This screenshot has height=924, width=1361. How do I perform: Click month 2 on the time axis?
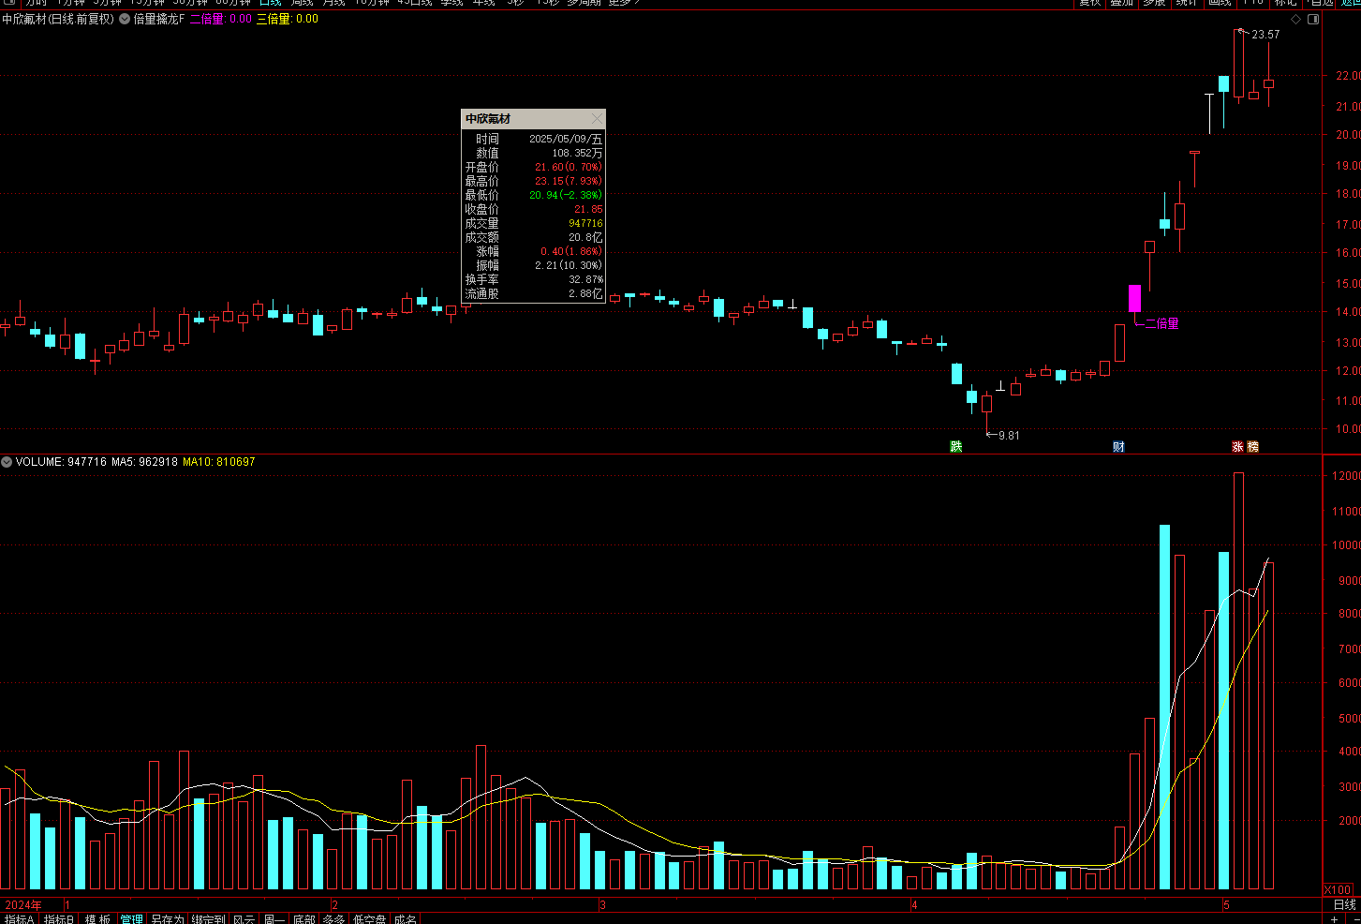click(x=334, y=905)
